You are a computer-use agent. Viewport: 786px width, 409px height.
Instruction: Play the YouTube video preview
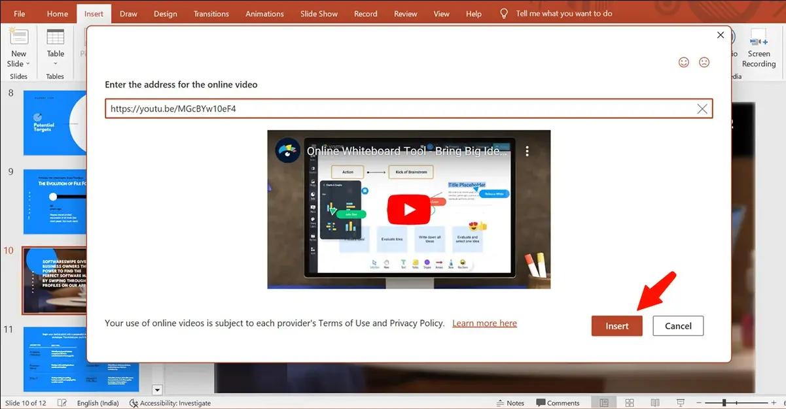(x=409, y=209)
